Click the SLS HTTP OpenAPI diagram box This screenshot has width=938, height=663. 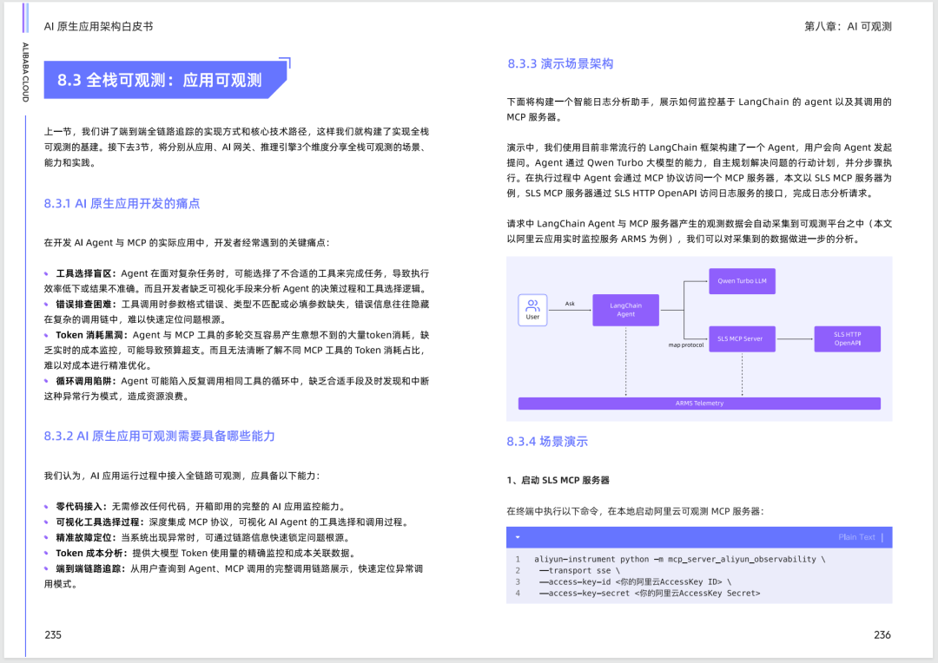[x=847, y=339]
